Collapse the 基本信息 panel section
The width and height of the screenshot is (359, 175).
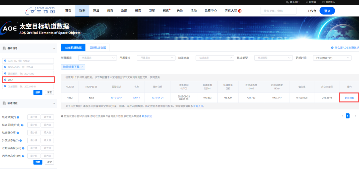54,48
